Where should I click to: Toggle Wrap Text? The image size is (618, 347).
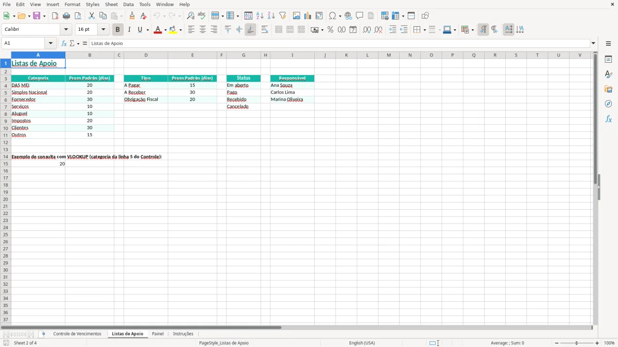point(265,30)
